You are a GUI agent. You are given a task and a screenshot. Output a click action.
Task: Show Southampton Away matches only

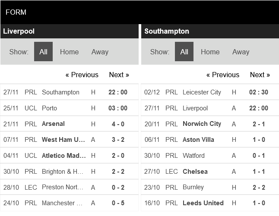click(x=241, y=52)
